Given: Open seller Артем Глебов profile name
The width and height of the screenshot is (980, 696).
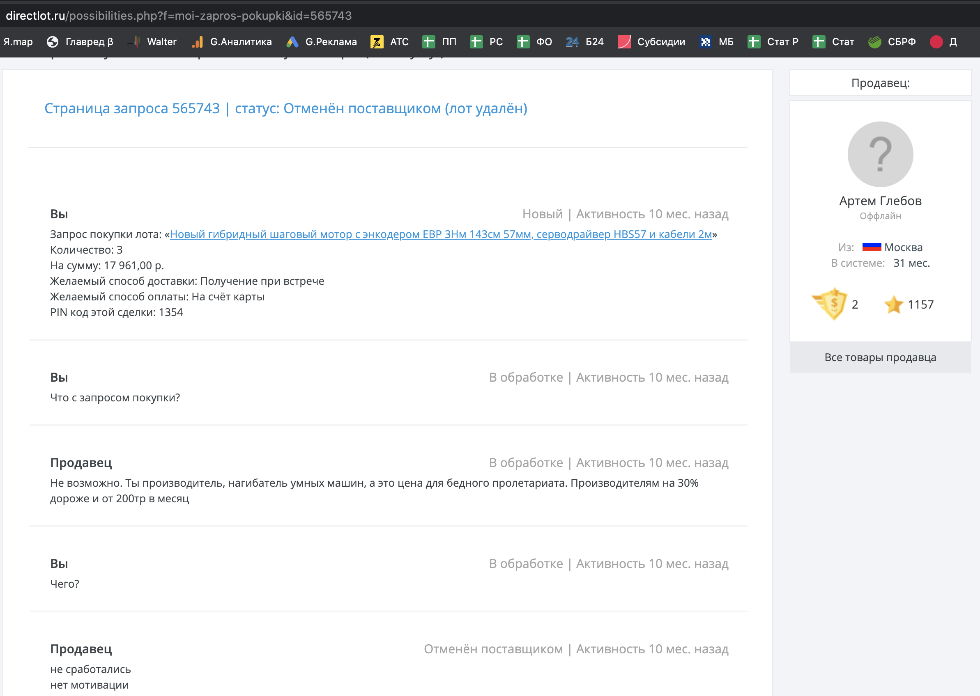Looking at the screenshot, I should tap(880, 201).
